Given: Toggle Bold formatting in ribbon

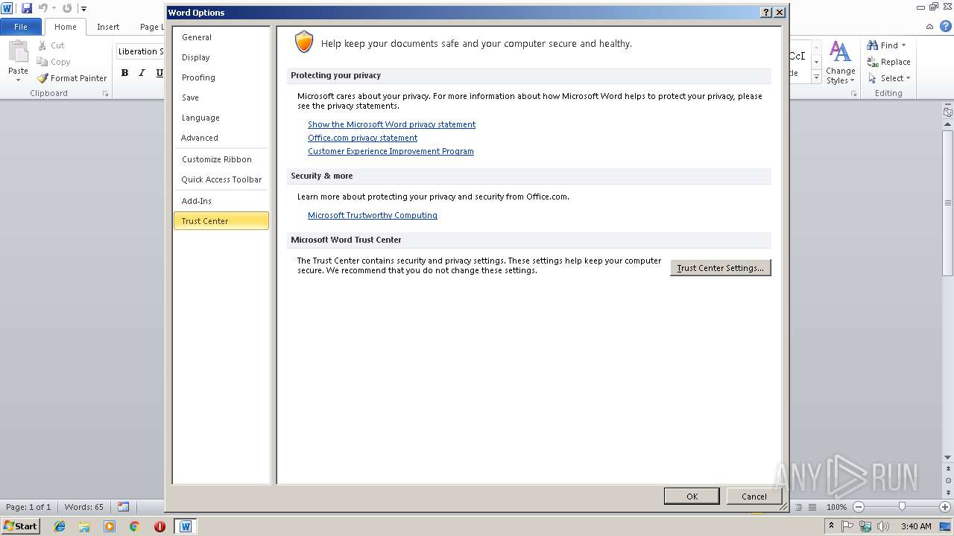Looking at the screenshot, I should click(124, 73).
